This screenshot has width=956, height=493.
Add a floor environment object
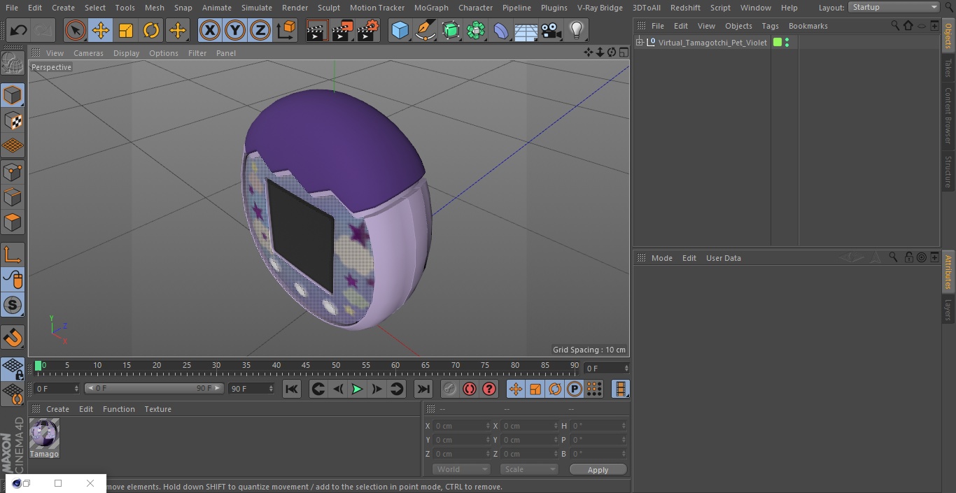point(526,30)
